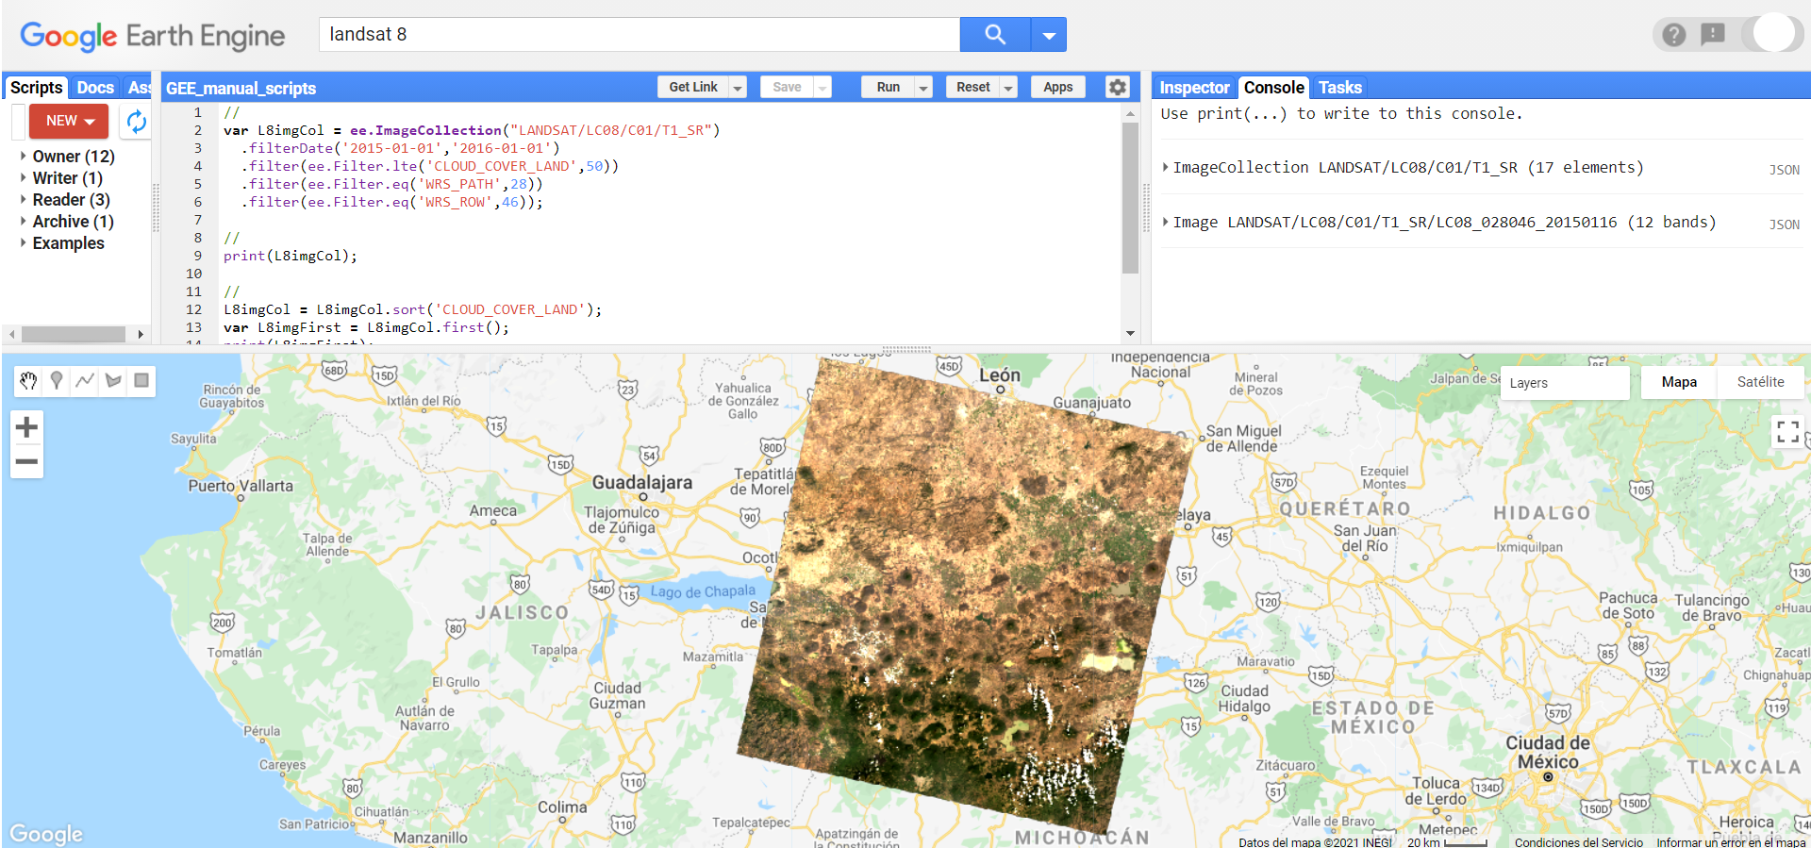Select the draw line tool

click(x=85, y=380)
